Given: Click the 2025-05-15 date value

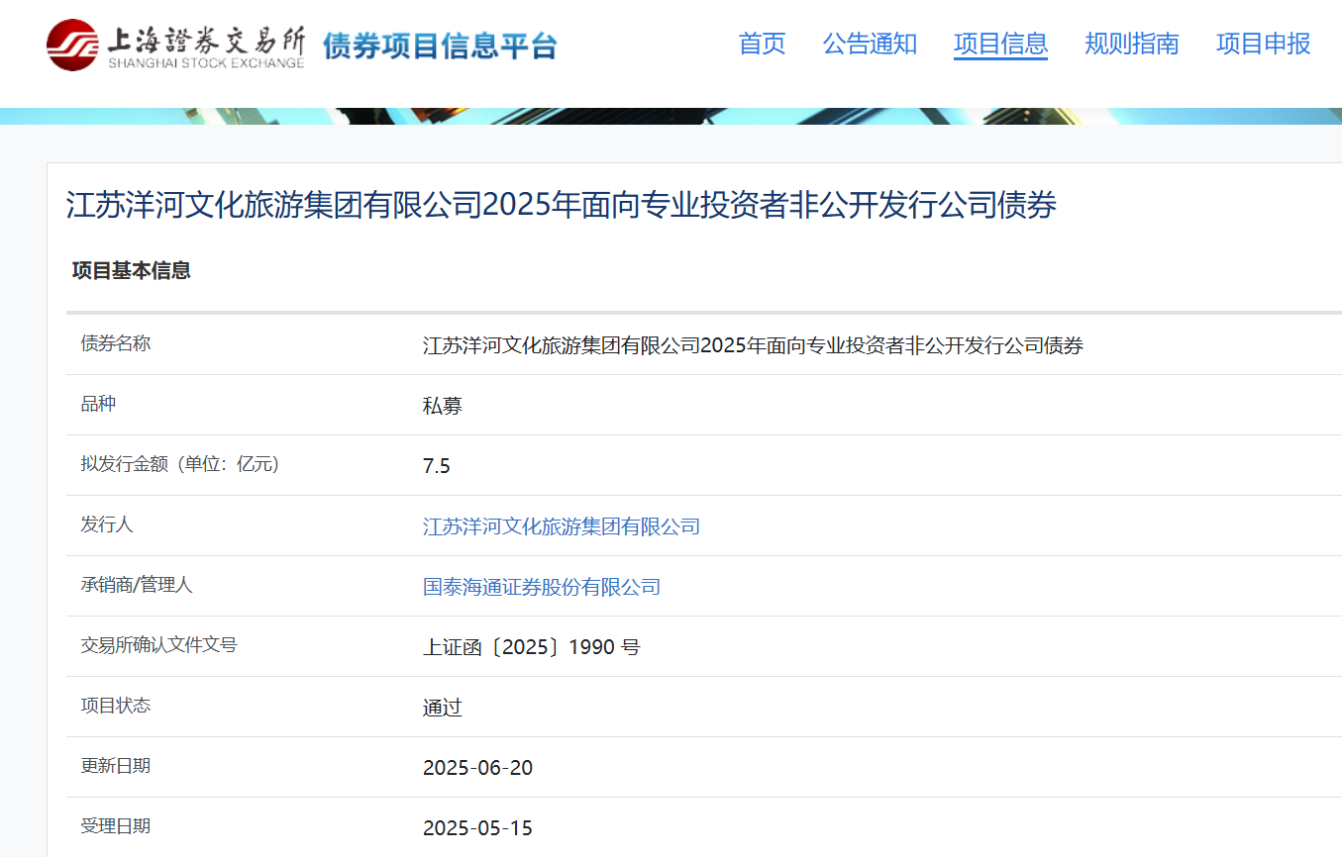Looking at the screenshot, I should point(477,828).
